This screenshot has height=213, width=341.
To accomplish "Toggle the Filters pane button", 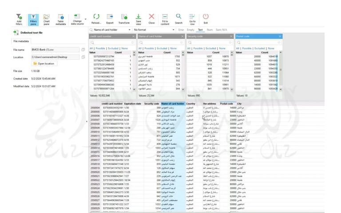I will (x=33, y=18).
